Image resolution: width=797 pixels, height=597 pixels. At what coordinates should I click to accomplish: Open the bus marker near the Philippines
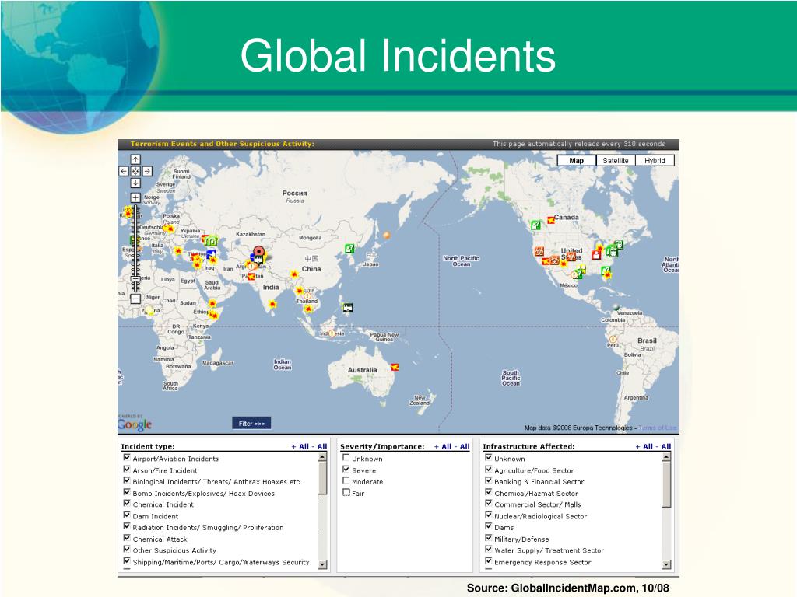[348, 308]
